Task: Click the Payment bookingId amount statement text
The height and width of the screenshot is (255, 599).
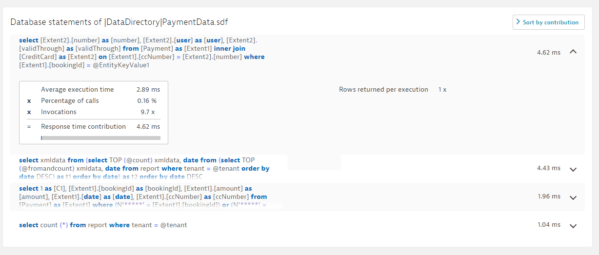Action: click(142, 196)
